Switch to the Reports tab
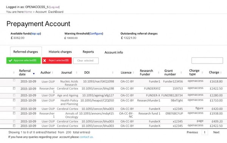 [x=88, y=52]
